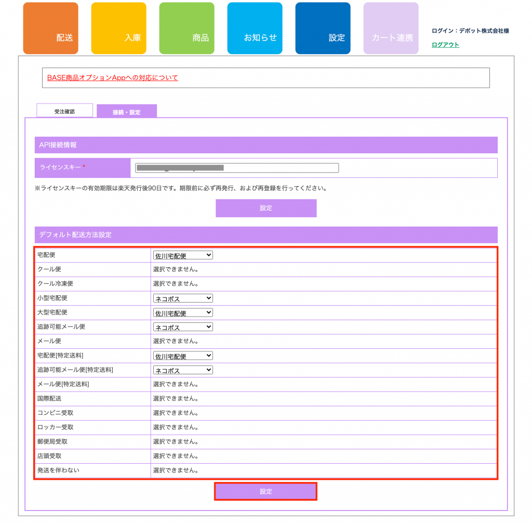Open BASE商品オプションApp notice link
This screenshot has width=532, height=523.
112,78
